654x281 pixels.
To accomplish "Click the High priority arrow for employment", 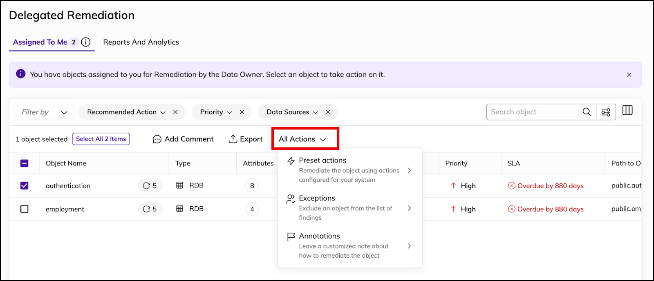I will 453,209.
